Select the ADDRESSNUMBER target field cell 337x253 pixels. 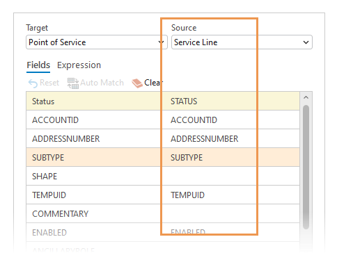click(94, 138)
